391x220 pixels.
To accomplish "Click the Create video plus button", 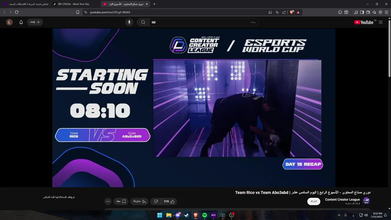I will [x=35, y=22].
